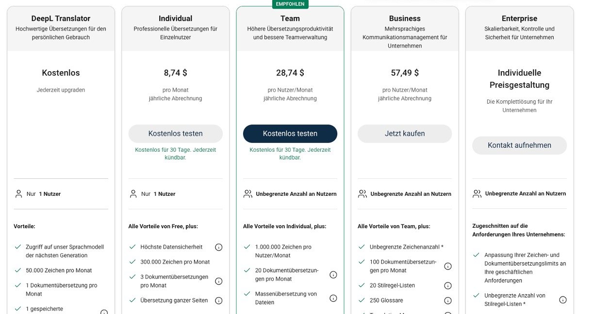
Task: Open info icon for Übersetzung ganzer Seiten
Action: tap(218, 300)
